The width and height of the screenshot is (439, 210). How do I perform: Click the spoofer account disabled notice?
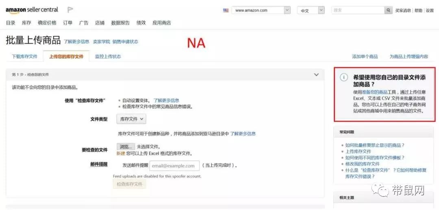point(157,176)
